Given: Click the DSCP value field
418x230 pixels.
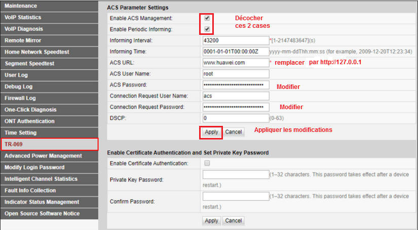Looking at the screenshot, I should point(235,118).
